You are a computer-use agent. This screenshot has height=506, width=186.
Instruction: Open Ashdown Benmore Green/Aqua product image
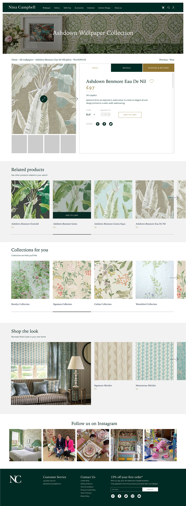pos(113,199)
